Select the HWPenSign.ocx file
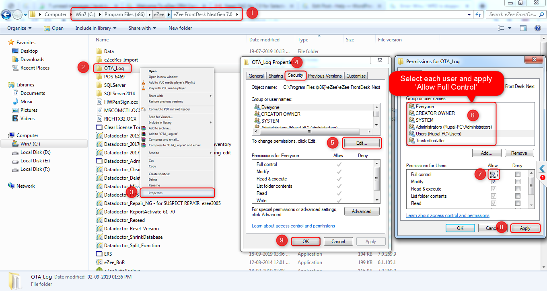This screenshot has width=547, height=291. click(121, 102)
